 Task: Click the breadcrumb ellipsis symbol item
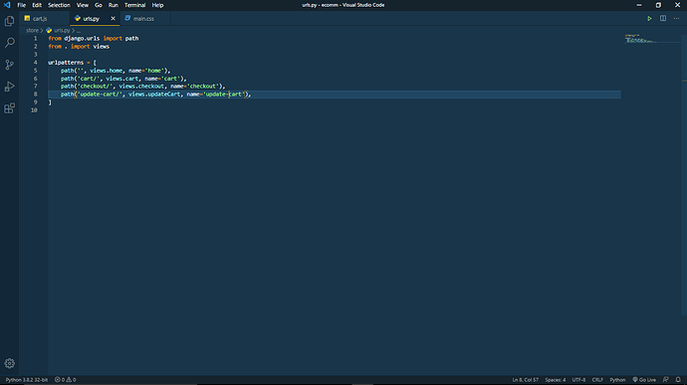point(79,31)
